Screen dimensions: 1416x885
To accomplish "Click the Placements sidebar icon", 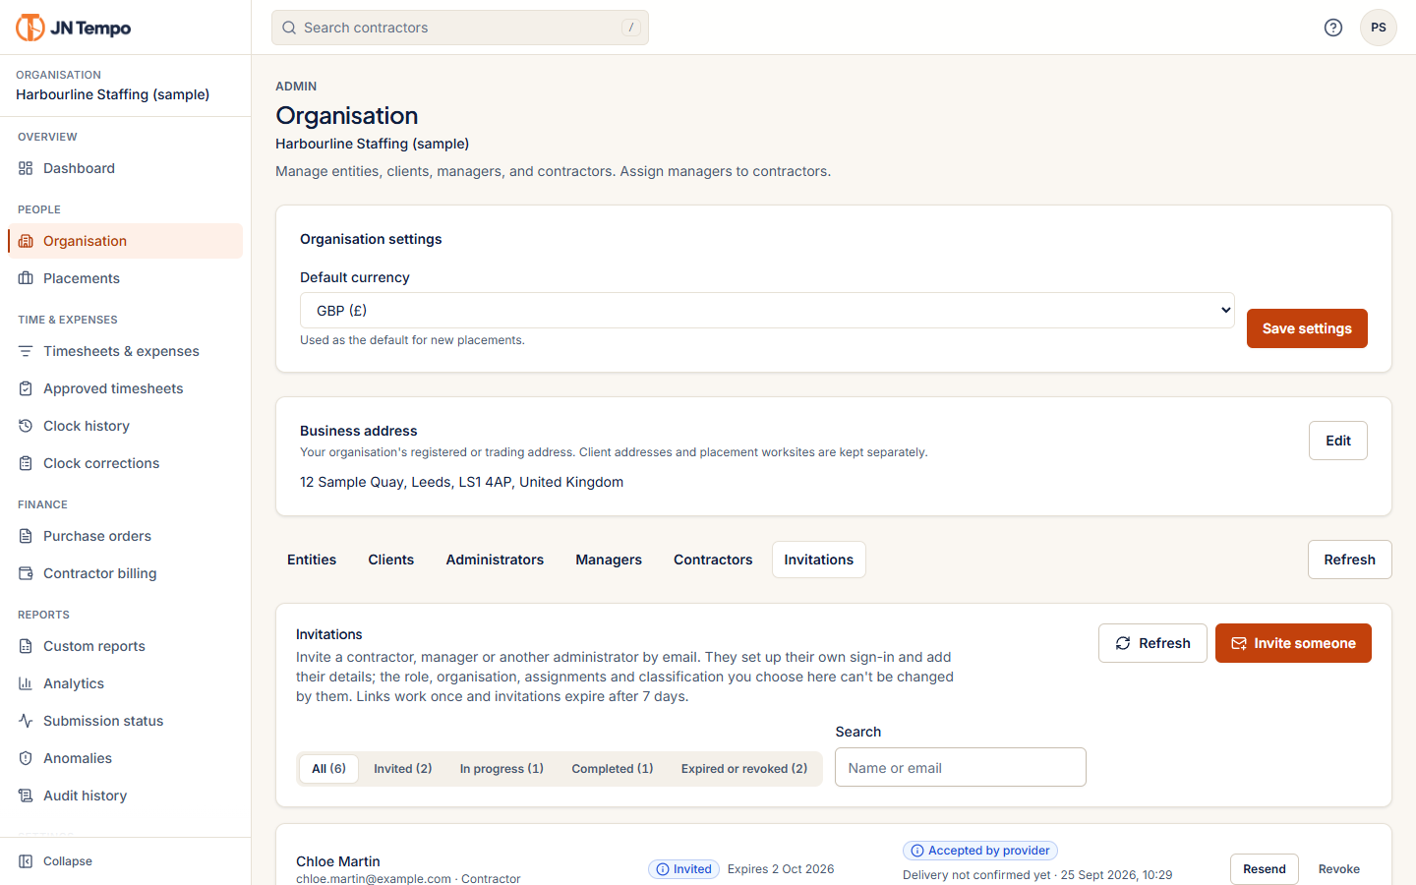I will (x=26, y=278).
